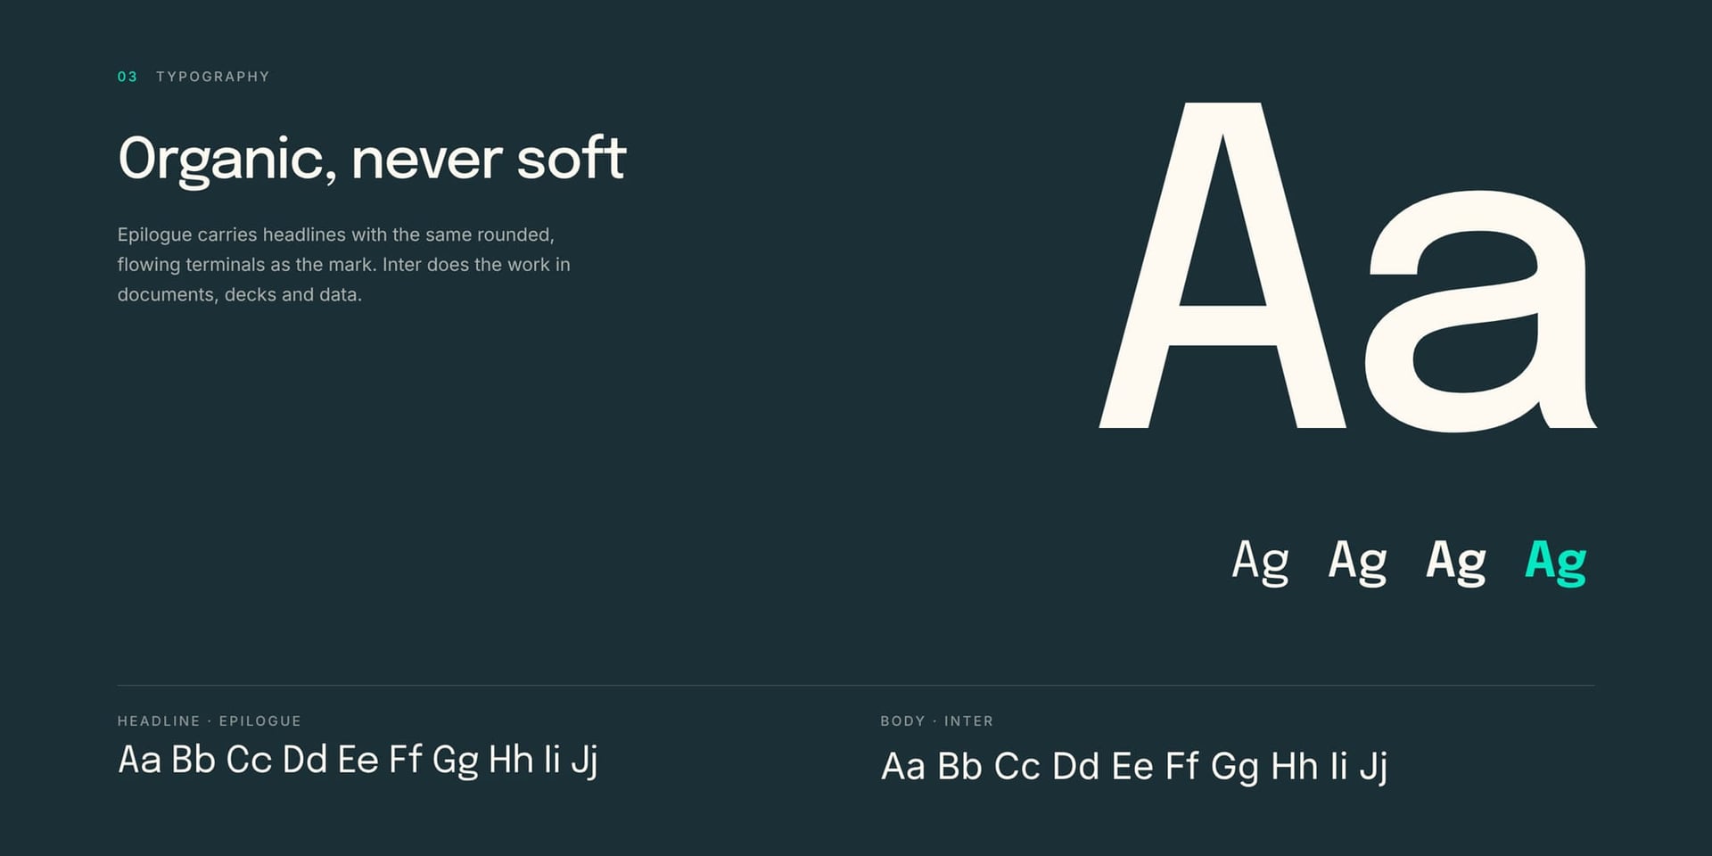Select the lightest-weight 'Ag' sample

click(1260, 562)
